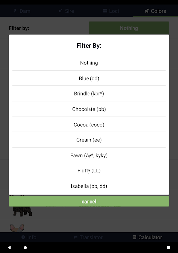Pick Chocolate (bb) from list
Image resolution: width=178 pixels, height=253 pixels.
89,109
